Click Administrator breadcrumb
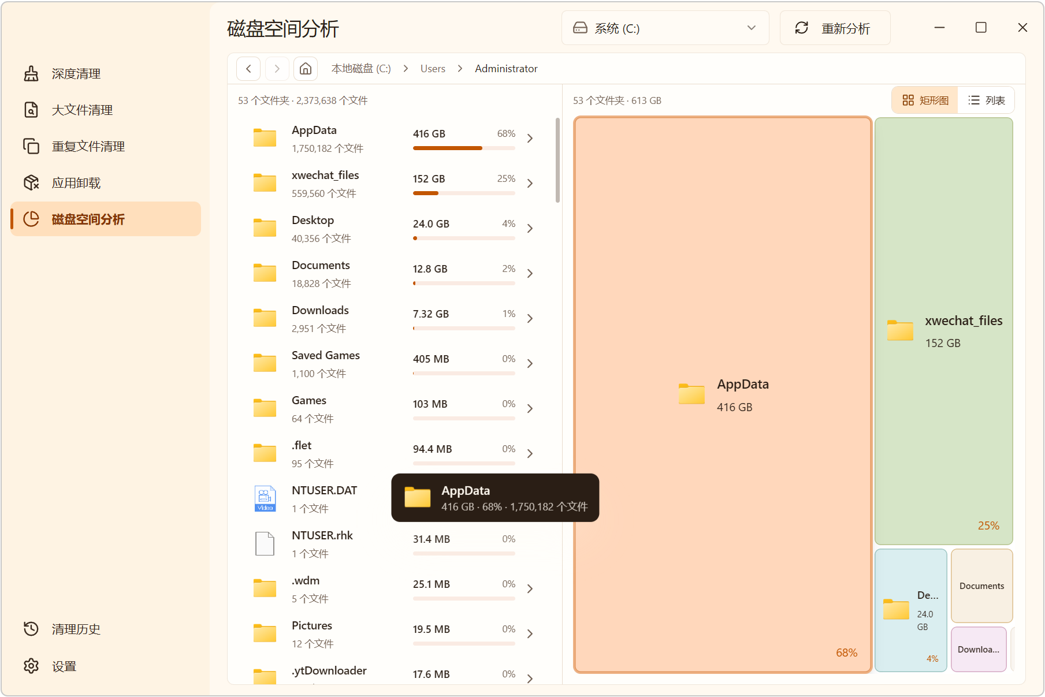 (506, 69)
